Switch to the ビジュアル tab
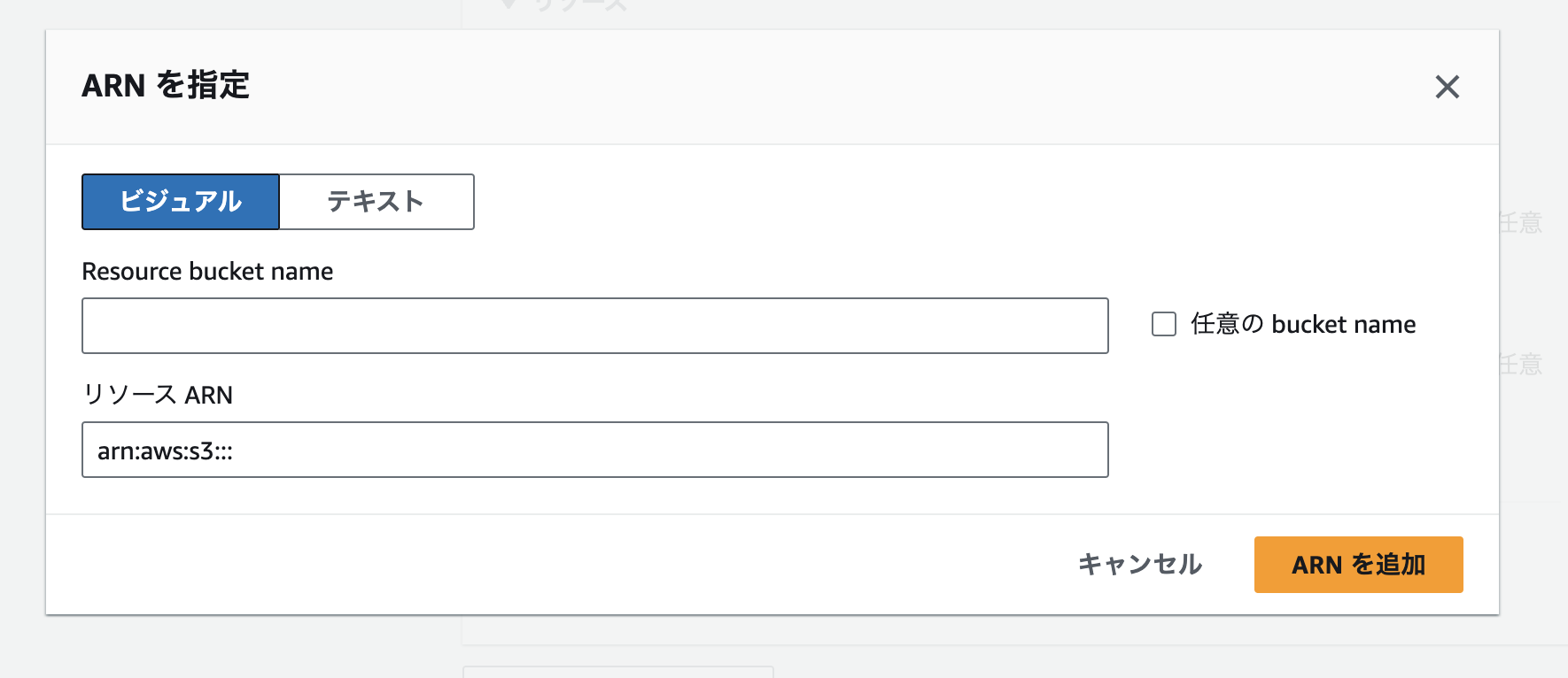The image size is (1568, 678). (181, 202)
